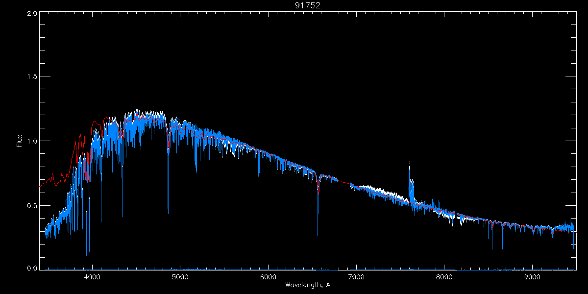Click the Flux y-axis label

pos(20,141)
